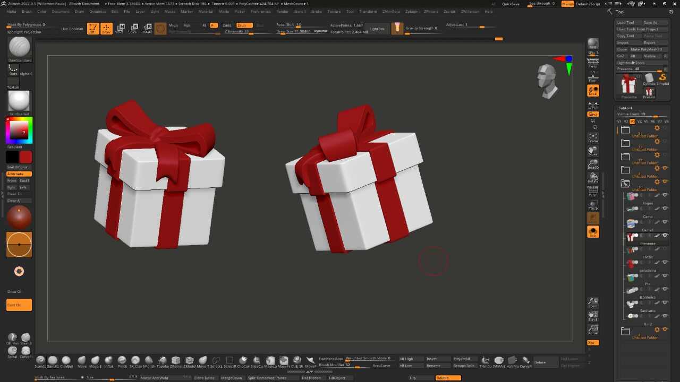This screenshot has width=680, height=382.
Task: Click the QuickSave button
Action: click(511, 4)
